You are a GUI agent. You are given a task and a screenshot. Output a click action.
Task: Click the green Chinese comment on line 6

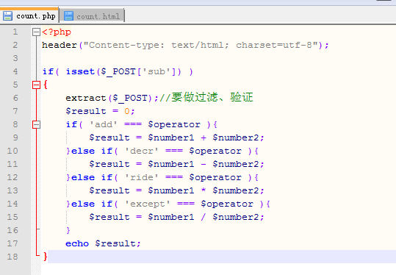click(x=206, y=97)
